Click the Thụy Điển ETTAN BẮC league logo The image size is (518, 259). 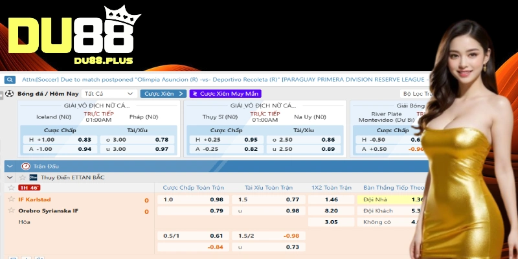(34, 177)
